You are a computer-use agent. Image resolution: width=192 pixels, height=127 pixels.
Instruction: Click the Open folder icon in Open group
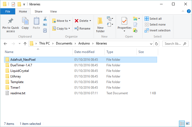pos(135,19)
